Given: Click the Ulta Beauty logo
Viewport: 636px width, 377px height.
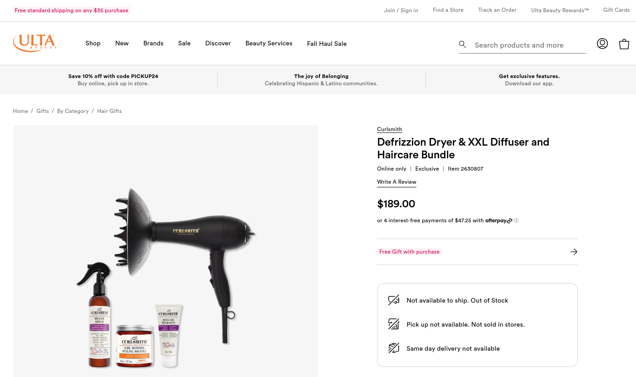Looking at the screenshot, I should (x=35, y=43).
